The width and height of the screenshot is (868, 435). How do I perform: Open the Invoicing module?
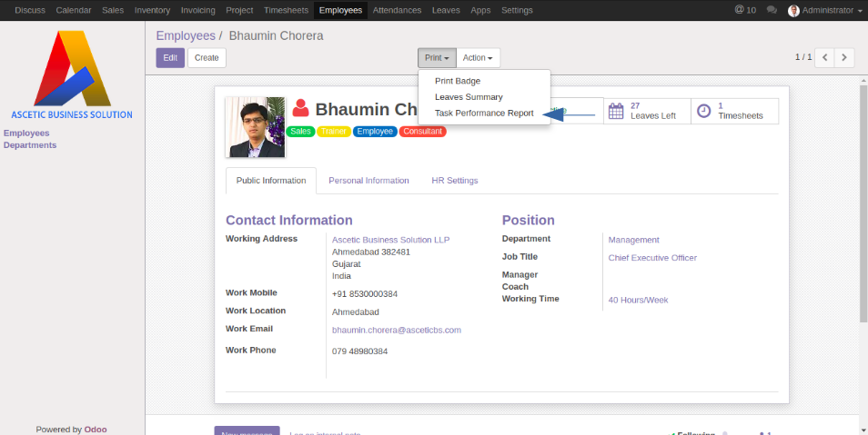click(x=198, y=10)
